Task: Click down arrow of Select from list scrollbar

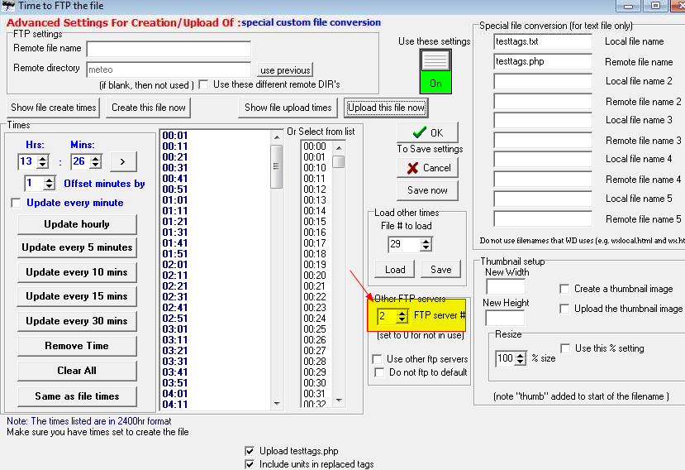Action: point(339,400)
